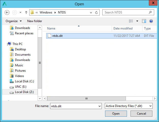This screenshot has width=159, height=122.
Task: Click the file list scroll right arrow
Action: [x=155, y=99]
